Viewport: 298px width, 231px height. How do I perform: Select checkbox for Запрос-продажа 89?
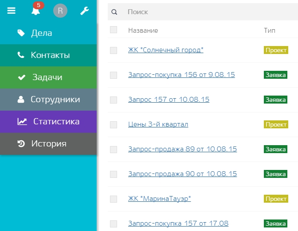114,150
